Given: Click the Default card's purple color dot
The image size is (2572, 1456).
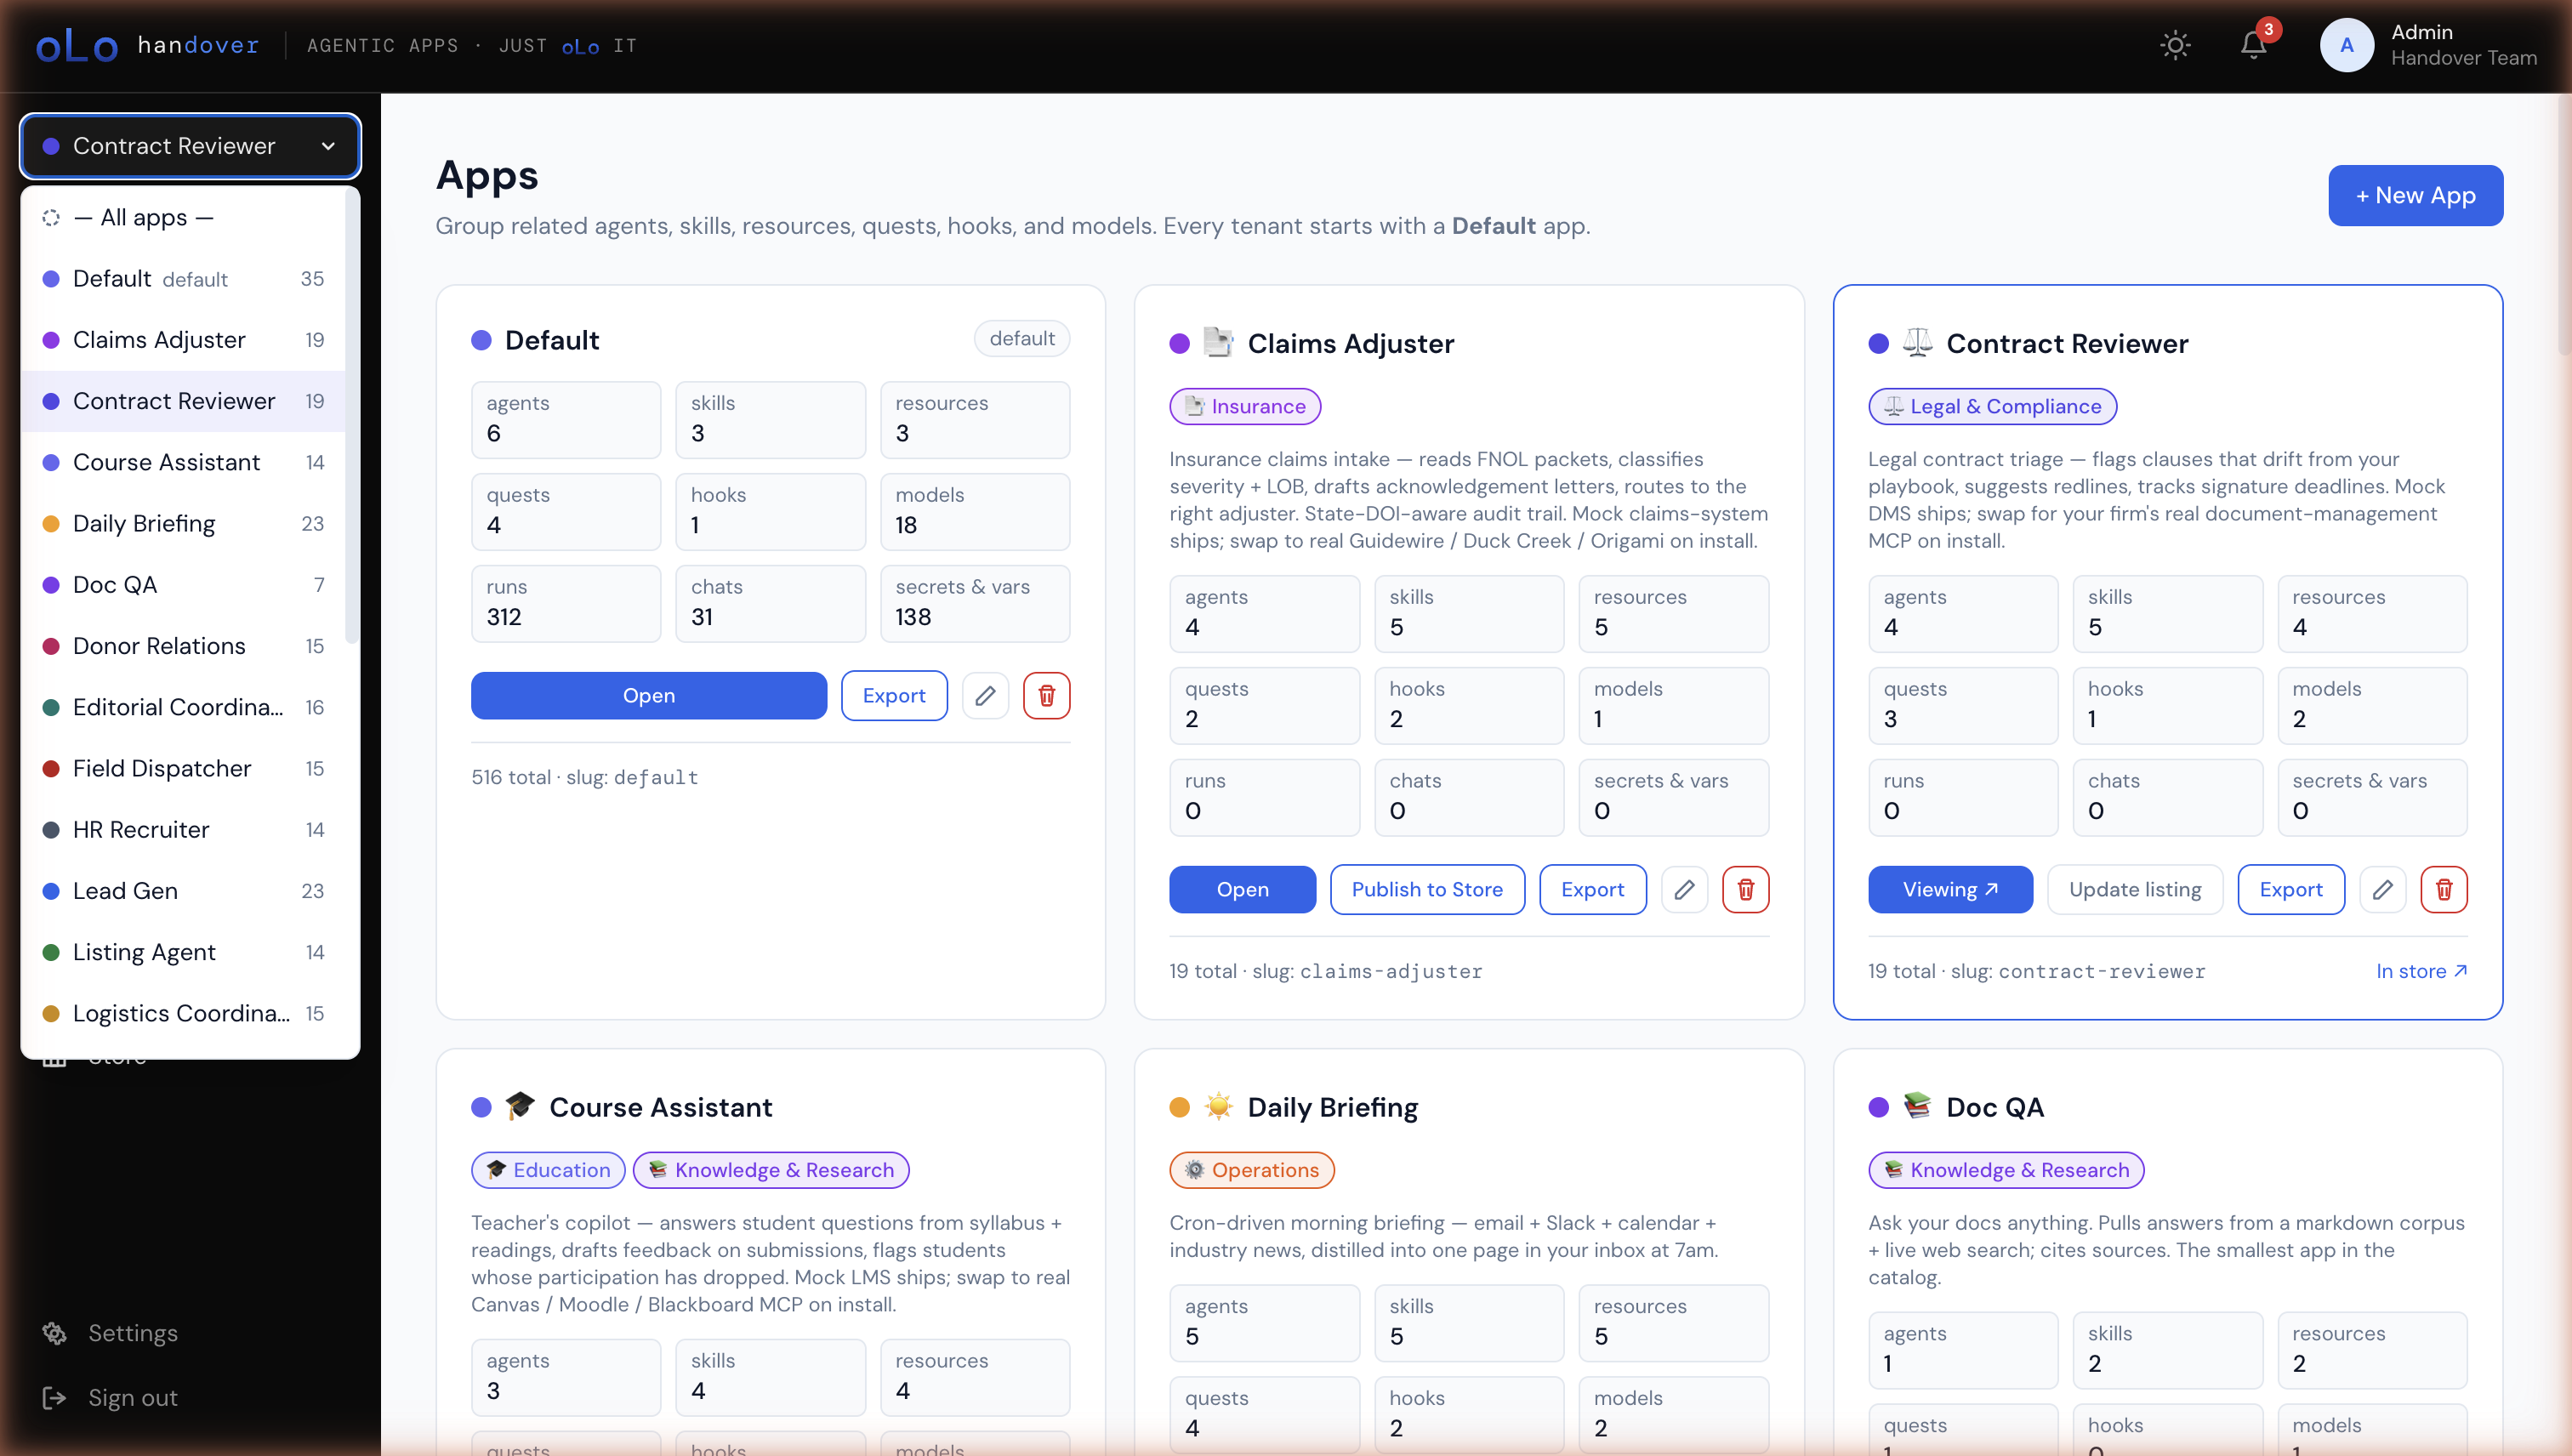Looking at the screenshot, I should pyautogui.click(x=481, y=340).
